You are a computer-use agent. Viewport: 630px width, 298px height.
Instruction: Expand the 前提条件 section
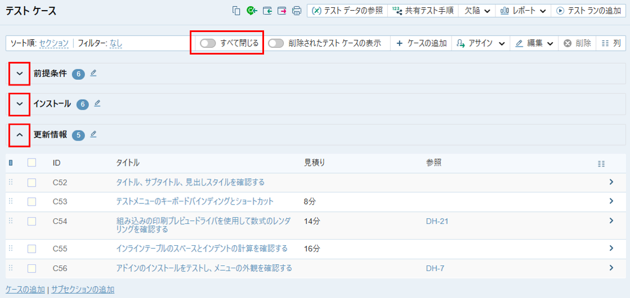[20, 74]
